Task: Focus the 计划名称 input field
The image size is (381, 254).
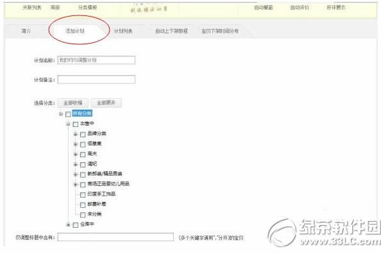Action: click(x=96, y=60)
